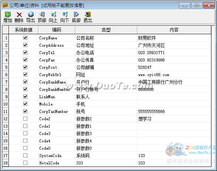Click the 系统数据 column header
The height and width of the screenshot is (171, 217).
coord(23,30)
